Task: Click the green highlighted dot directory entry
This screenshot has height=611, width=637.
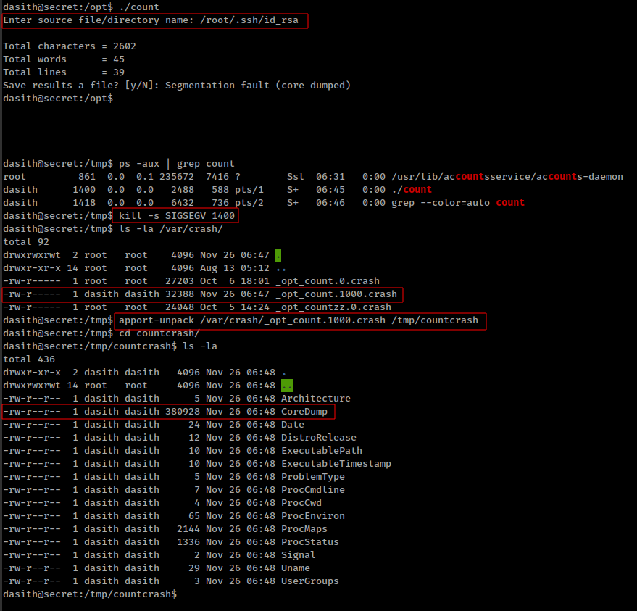Action: 278,255
